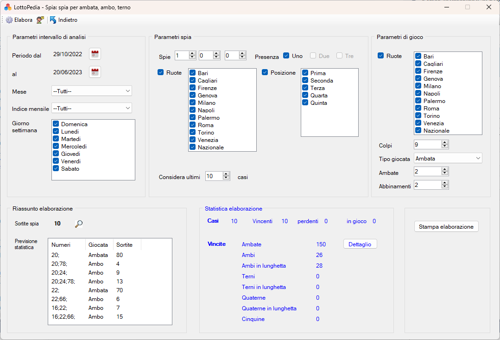Select the 22;66; Ambo row

[x=110, y=299]
